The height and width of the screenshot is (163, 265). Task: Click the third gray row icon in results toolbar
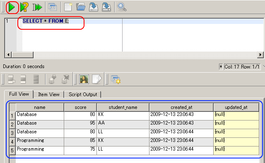36,79
